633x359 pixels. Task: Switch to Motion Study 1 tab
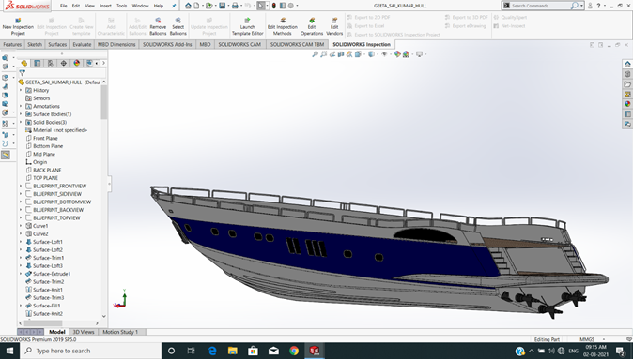[120, 332]
